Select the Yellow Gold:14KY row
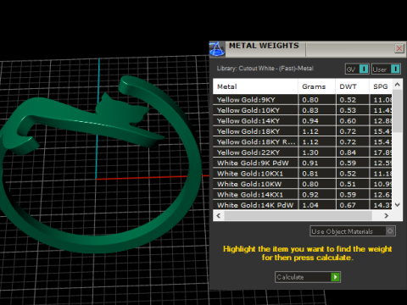Screen dimensions: 407x305 pyautogui.click(x=303, y=121)
